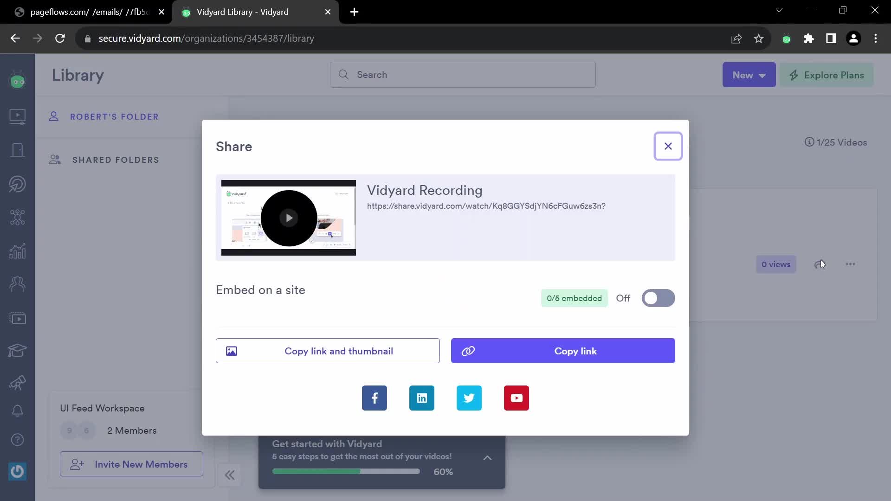Click the browser address bar URL
Image resolution: width=891 pixels, height=501 pixels.
206,39
